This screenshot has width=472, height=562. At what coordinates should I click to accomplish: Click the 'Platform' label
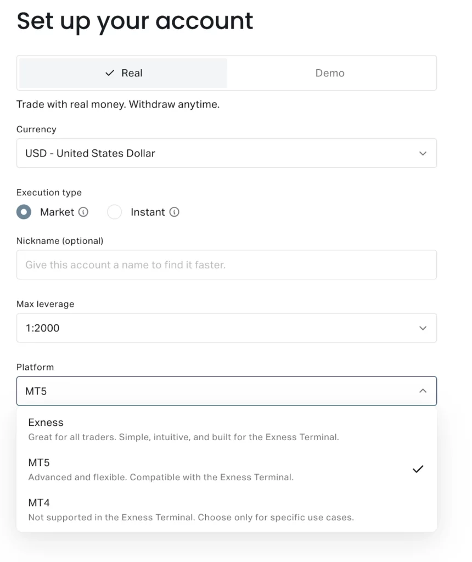click(x=35, y=367)
